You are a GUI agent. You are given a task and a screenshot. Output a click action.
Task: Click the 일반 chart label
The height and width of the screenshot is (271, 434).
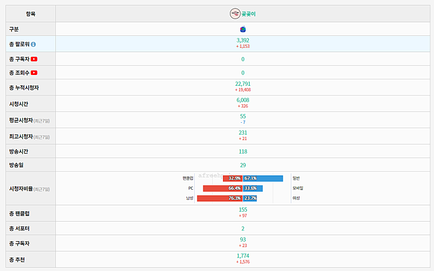coord(296,178)
